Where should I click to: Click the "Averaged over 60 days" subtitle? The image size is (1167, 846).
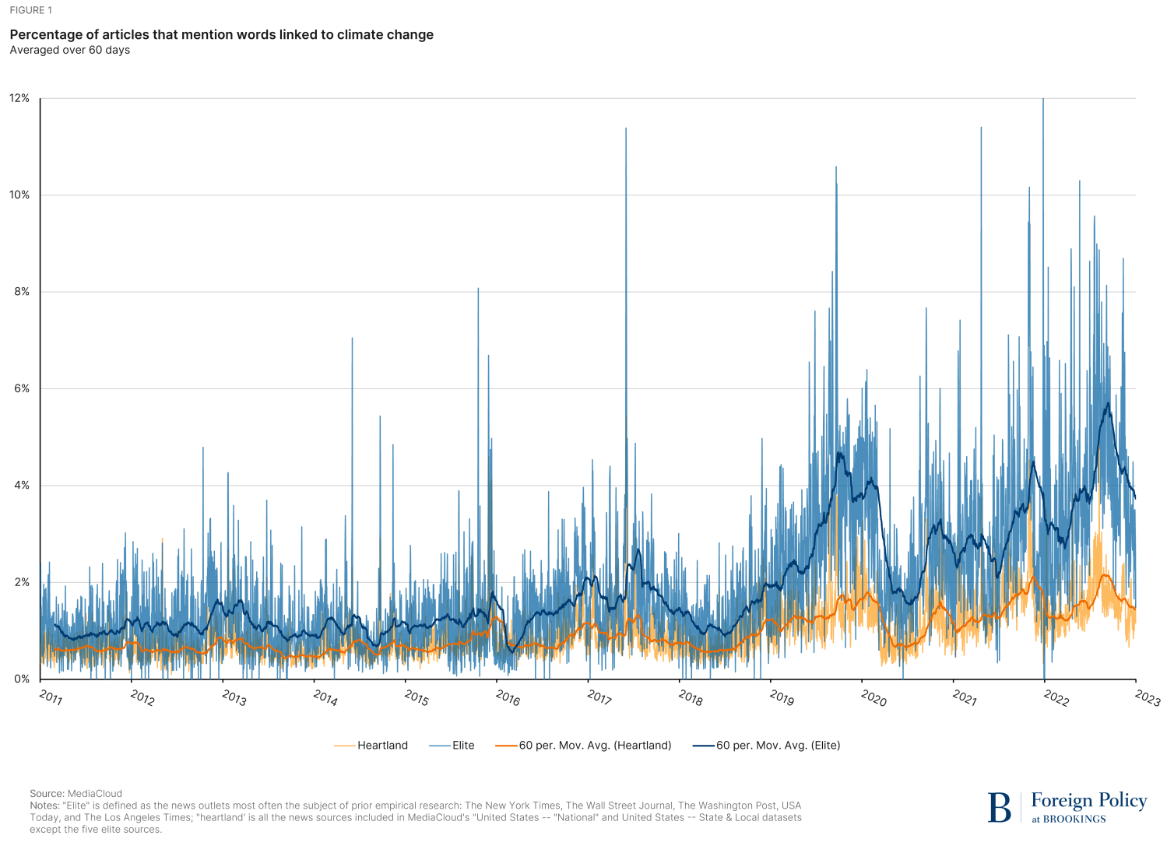pyautogui.click(x=69, y=51)
